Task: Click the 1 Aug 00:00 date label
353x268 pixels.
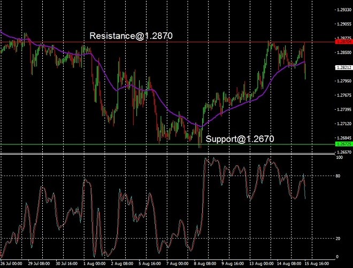Action: [94, 264]
